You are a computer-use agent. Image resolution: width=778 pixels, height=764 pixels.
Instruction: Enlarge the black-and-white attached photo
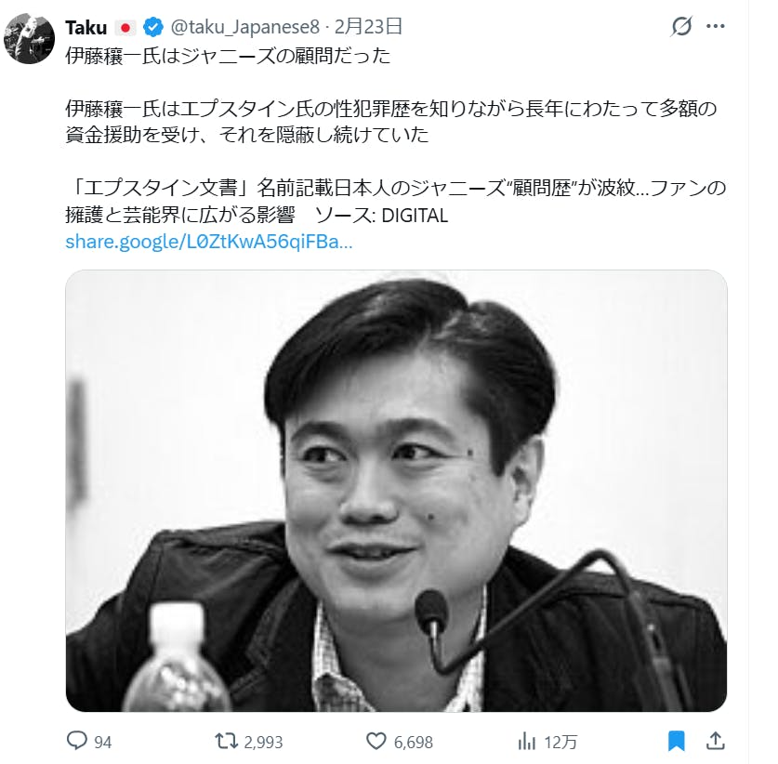[x=396, y=491]
